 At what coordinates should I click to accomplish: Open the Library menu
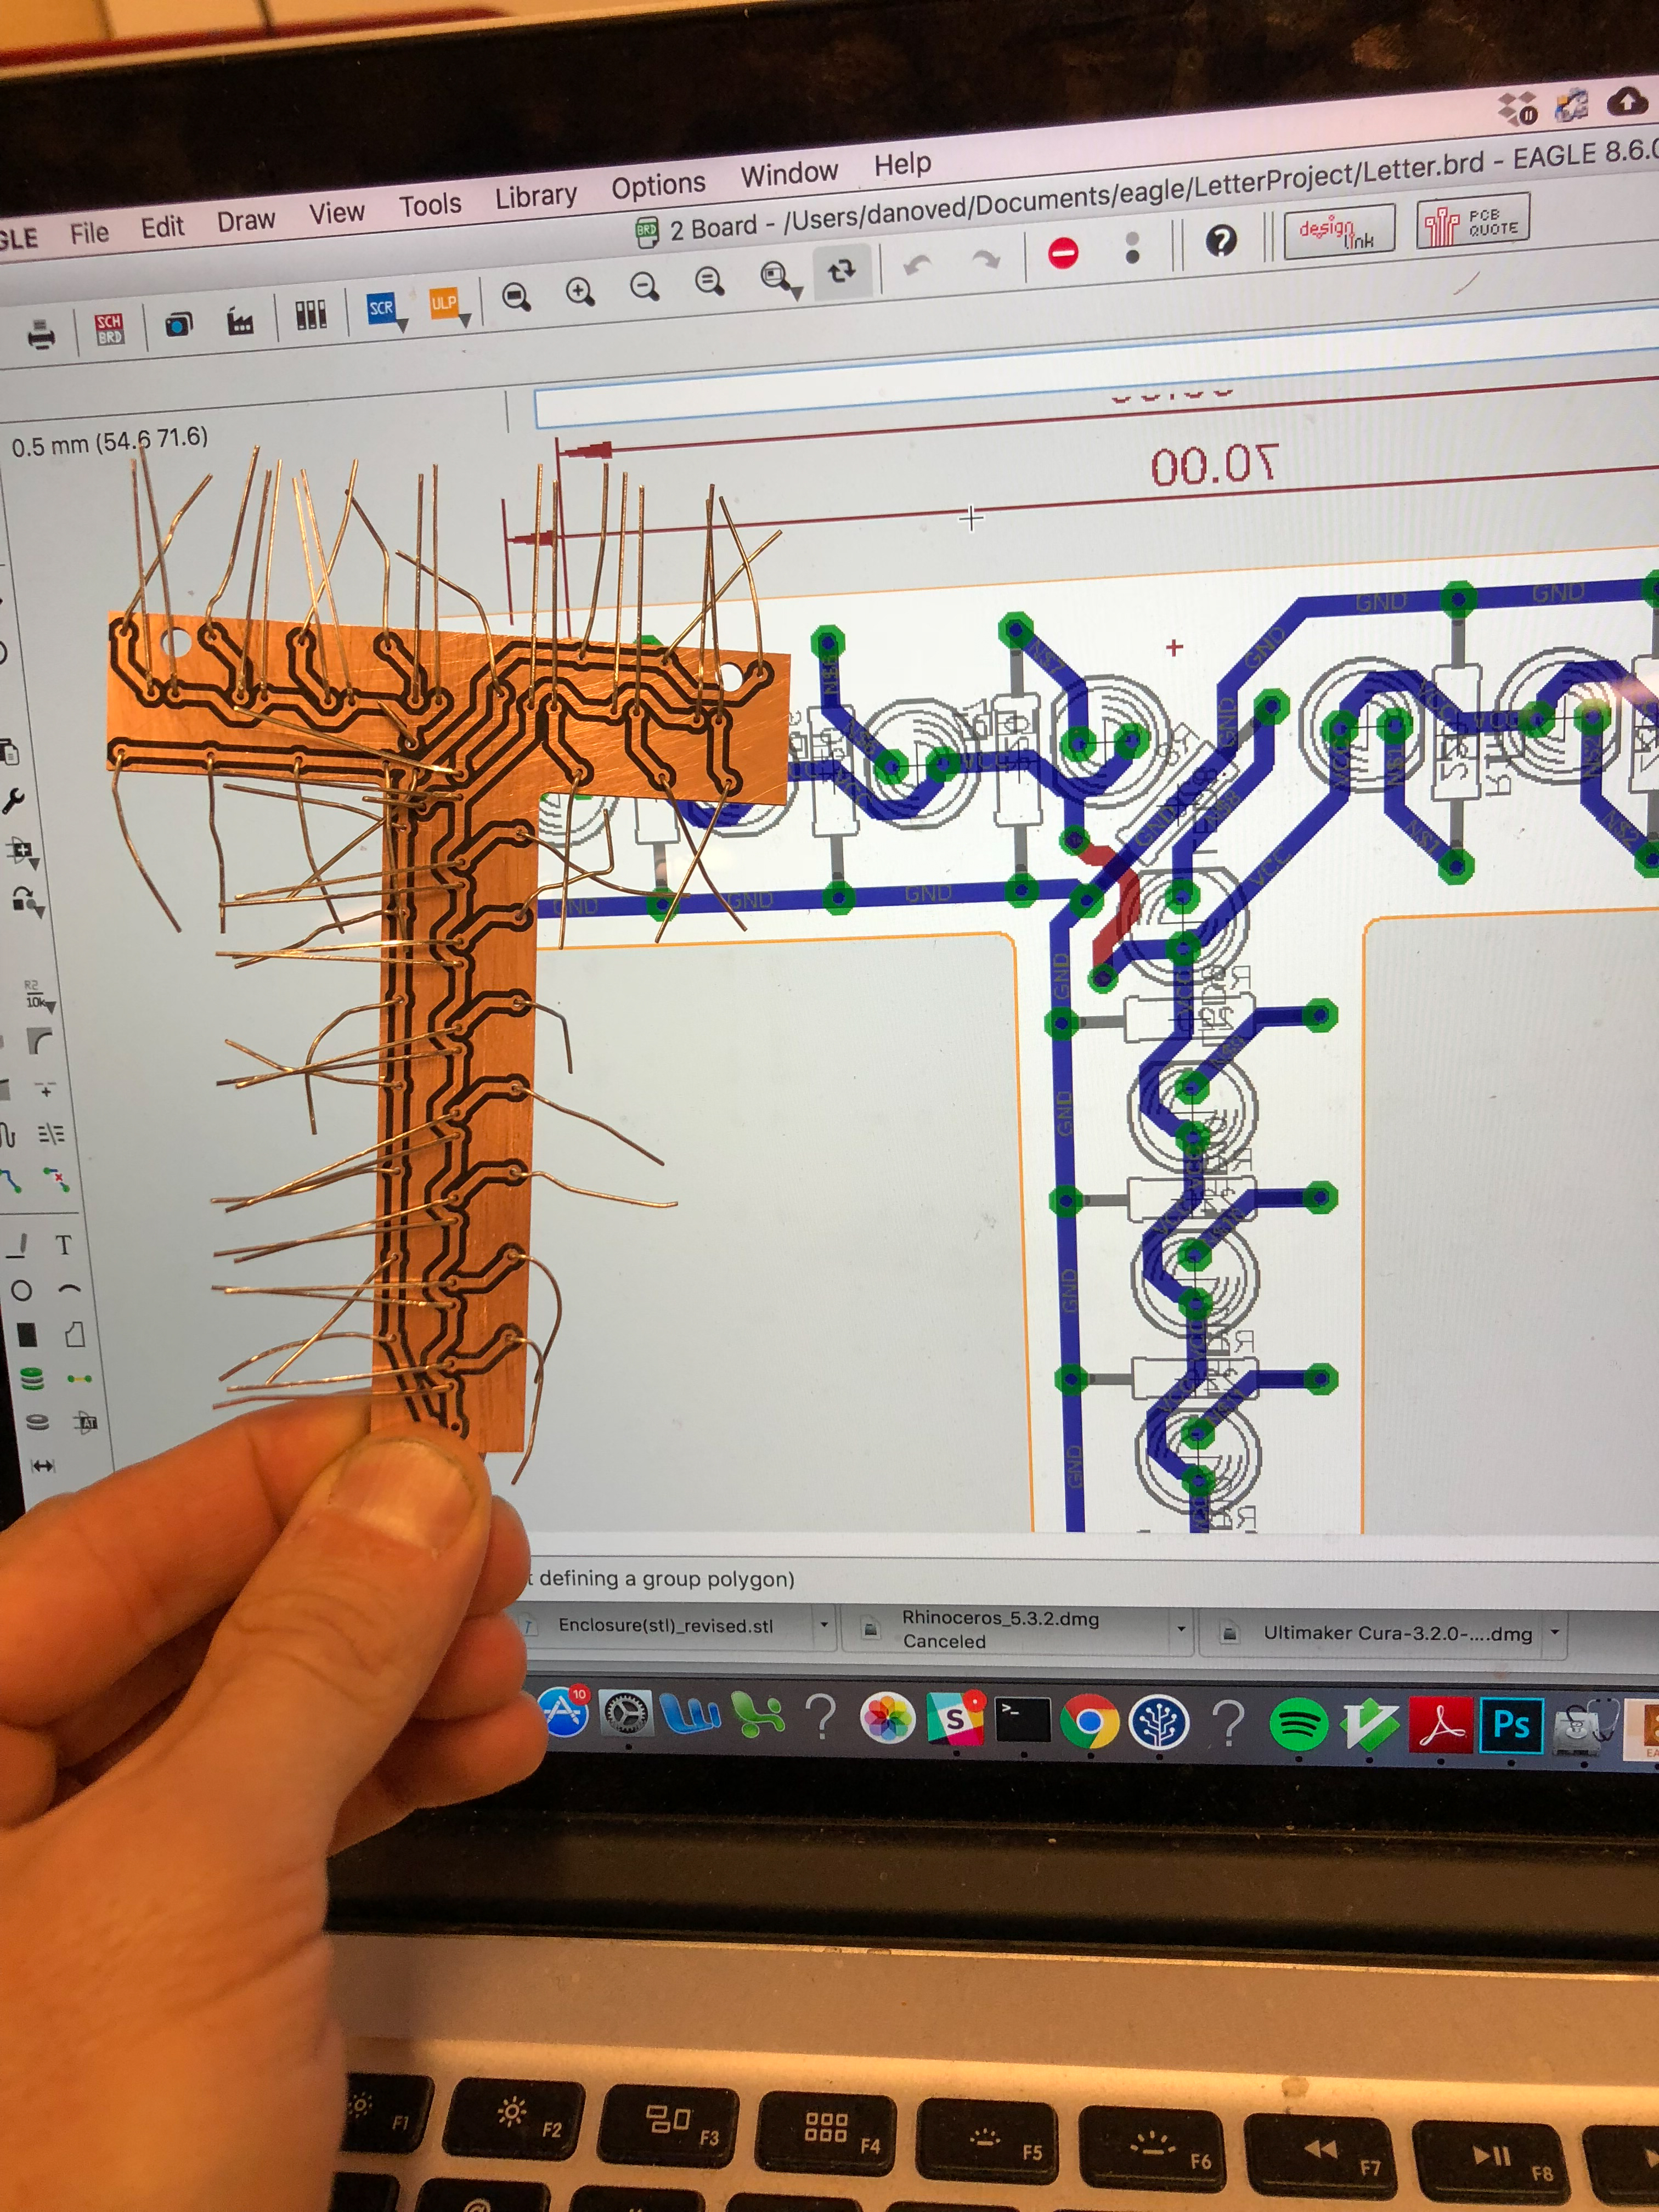[536, 196]
